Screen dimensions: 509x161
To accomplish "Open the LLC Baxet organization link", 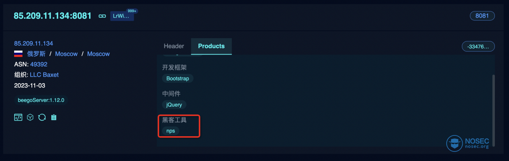I will point(44,75).
